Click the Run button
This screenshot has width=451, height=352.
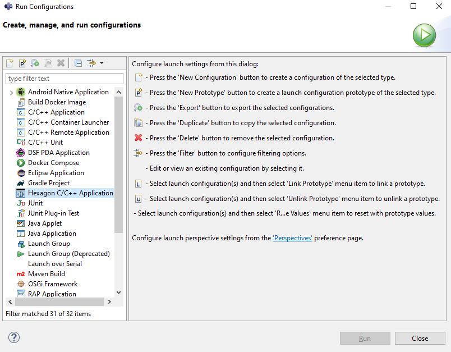coord(365,338)
